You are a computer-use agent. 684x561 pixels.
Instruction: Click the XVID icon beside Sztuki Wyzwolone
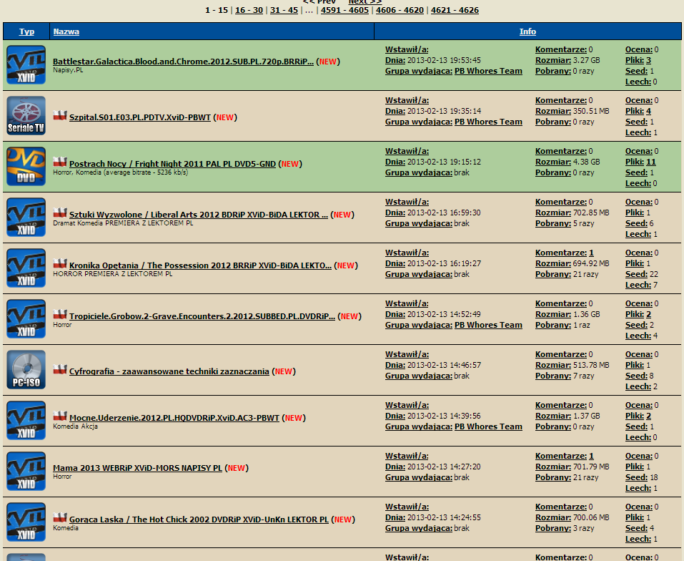coord(26,217)
